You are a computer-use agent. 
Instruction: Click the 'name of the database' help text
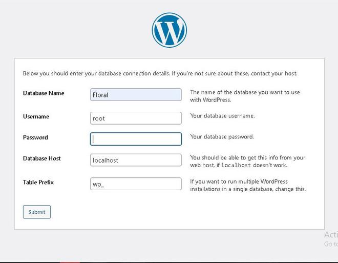[245, 96]
